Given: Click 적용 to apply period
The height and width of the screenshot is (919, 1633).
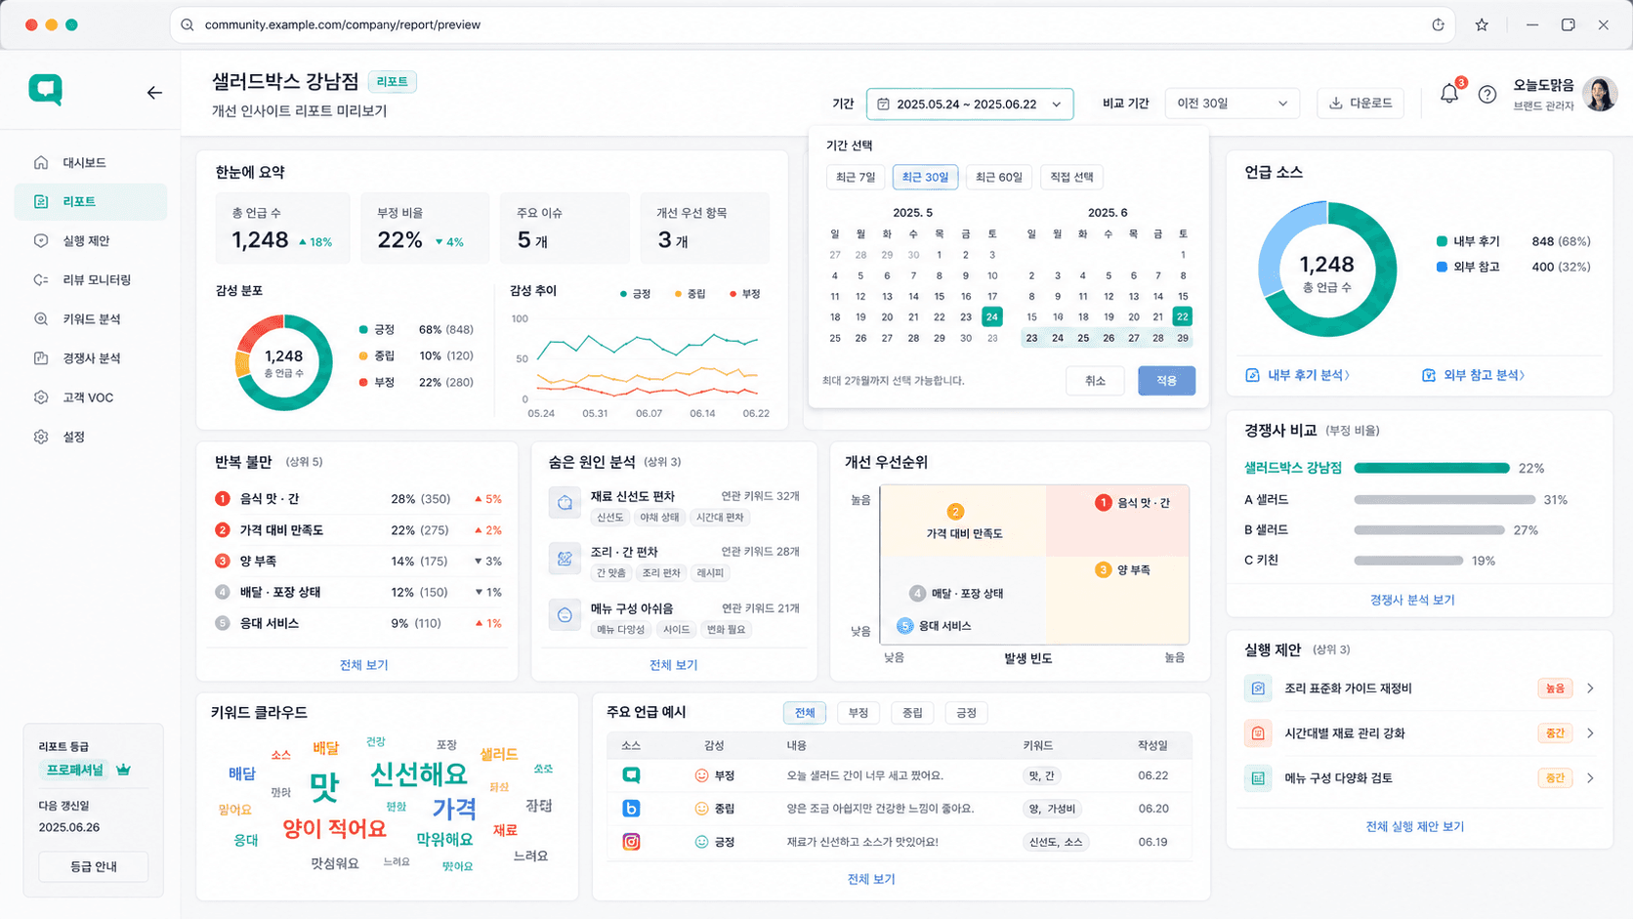Looking at the screenshot, I should 1166,381.
